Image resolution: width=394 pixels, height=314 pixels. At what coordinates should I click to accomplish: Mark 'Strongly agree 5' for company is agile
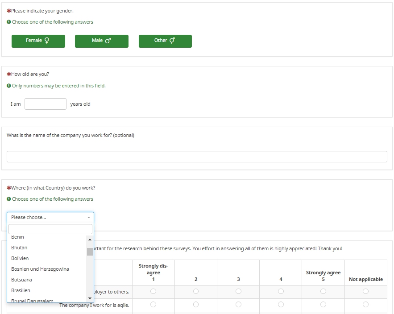[323, 305]
